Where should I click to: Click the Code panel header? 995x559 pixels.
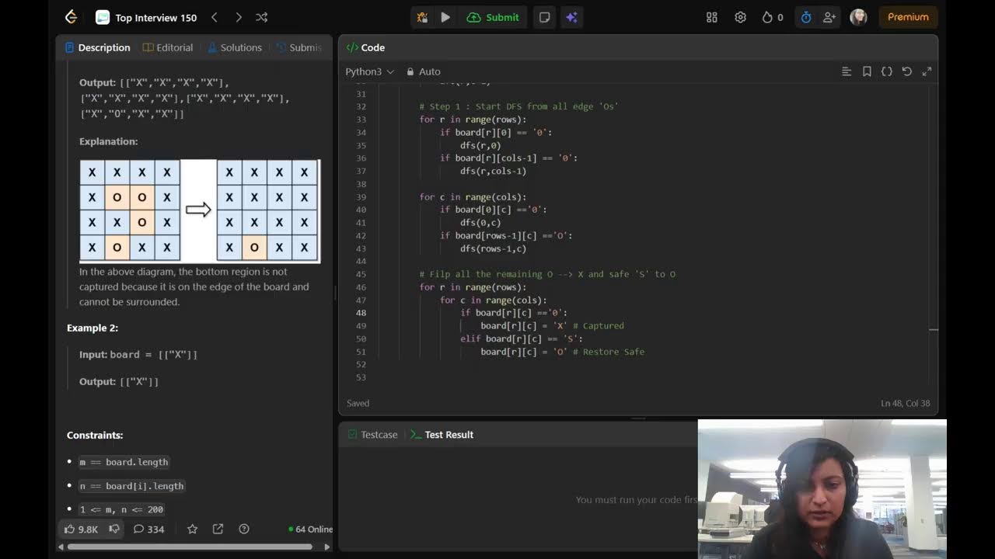pos(366,47)
